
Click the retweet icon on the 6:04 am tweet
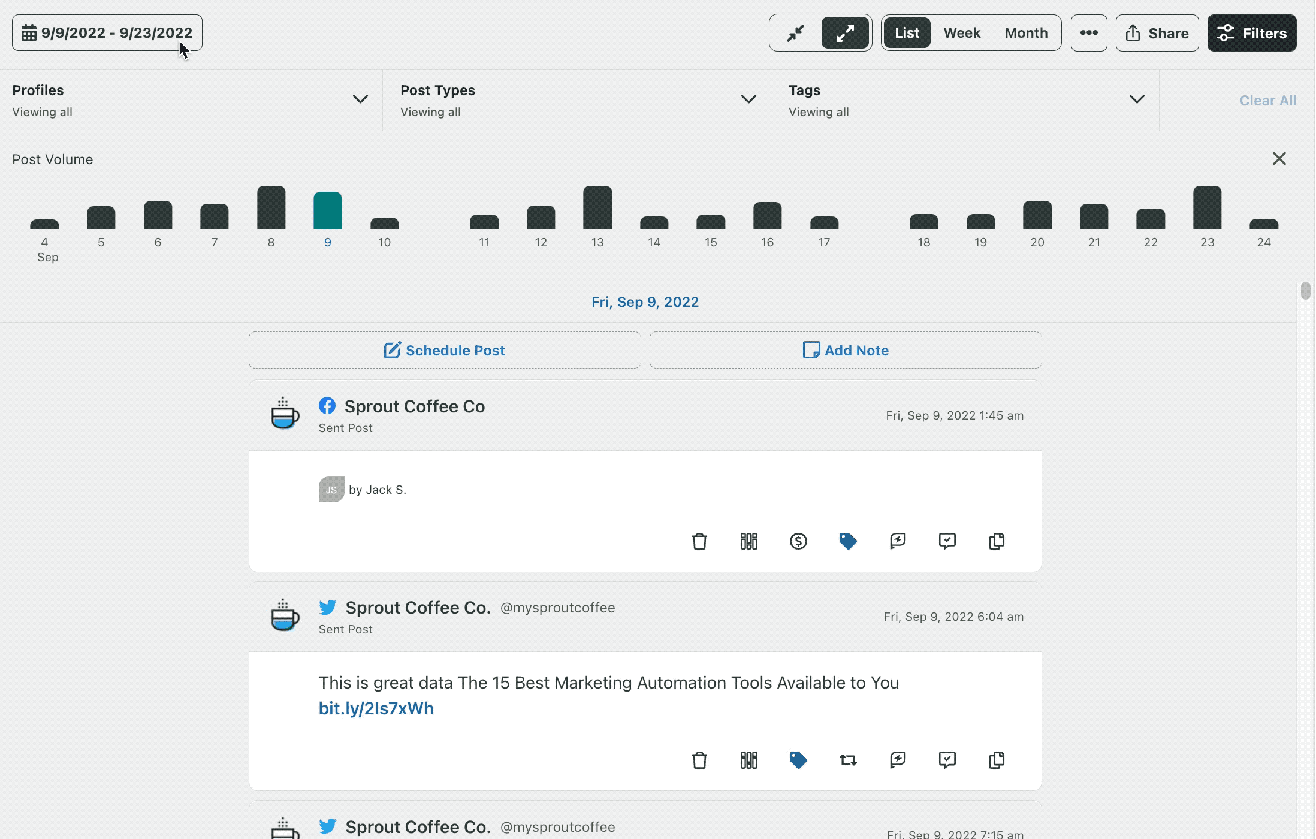click(x=848, y=760)
